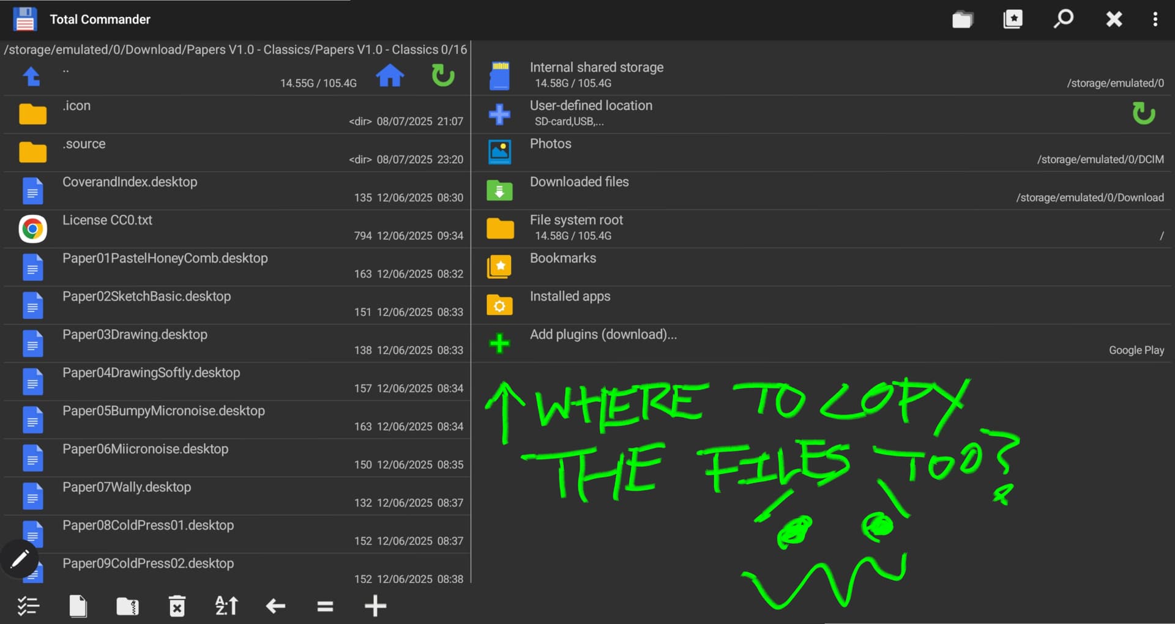Select the Paper03Drawing.desktop file icon
Viewport: 1175px width, 624px height.
(x=32, y=343)
